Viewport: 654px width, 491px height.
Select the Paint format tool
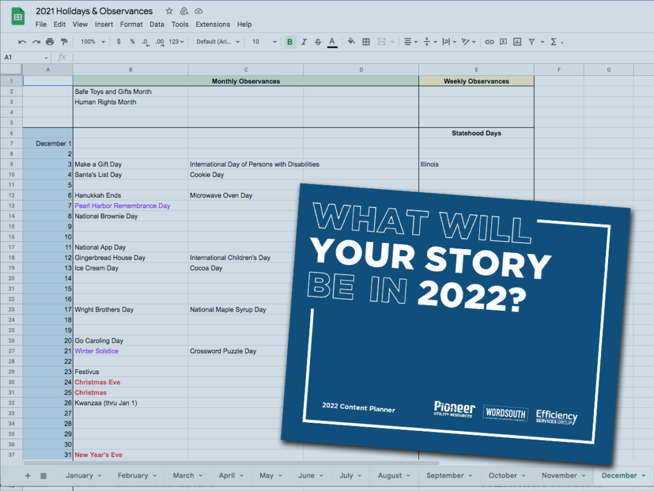[x=63, y=42]
